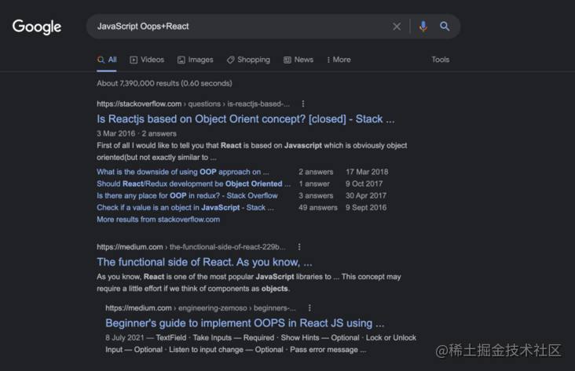Click 'More results from stackoverflow.com'

[x=159, y=220]
